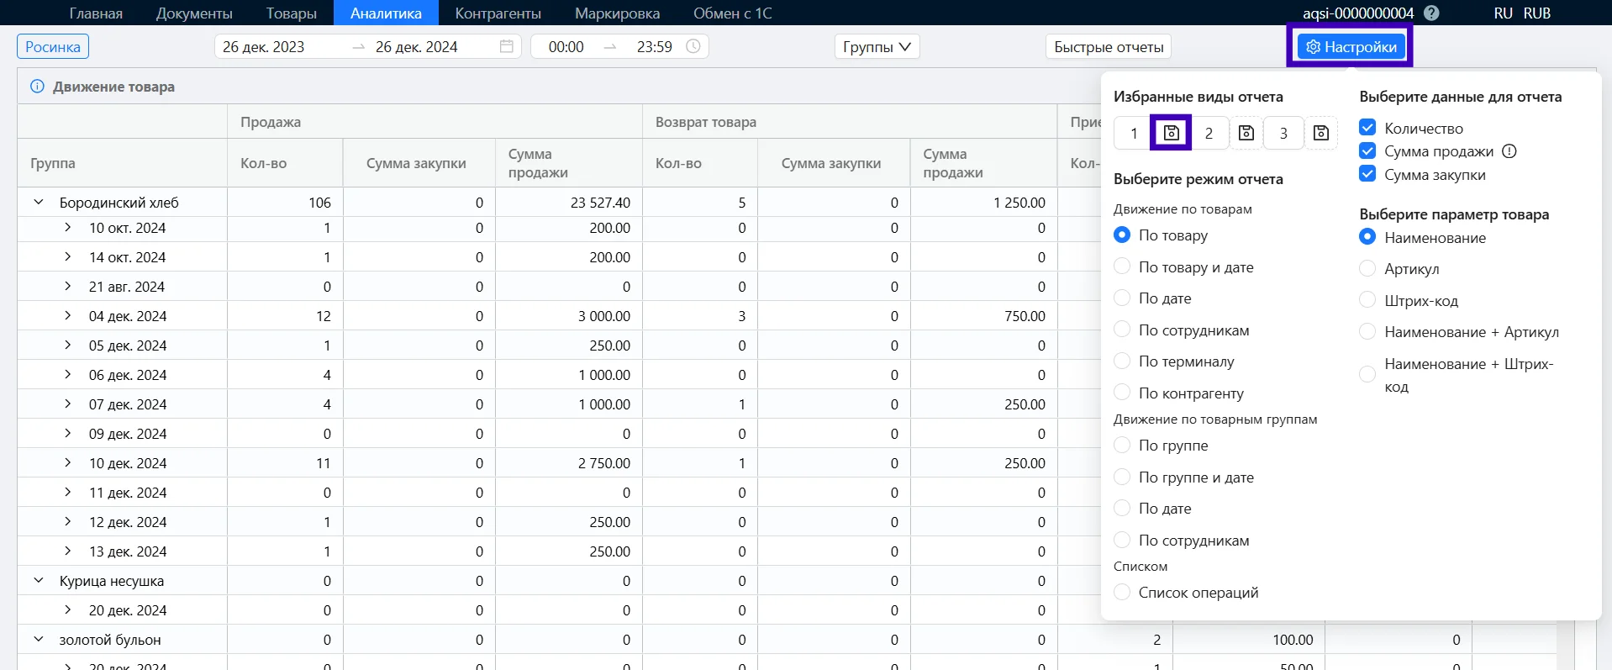Click the end time 23:59 field
The image size is (1612, 670).
pos(654,46)
